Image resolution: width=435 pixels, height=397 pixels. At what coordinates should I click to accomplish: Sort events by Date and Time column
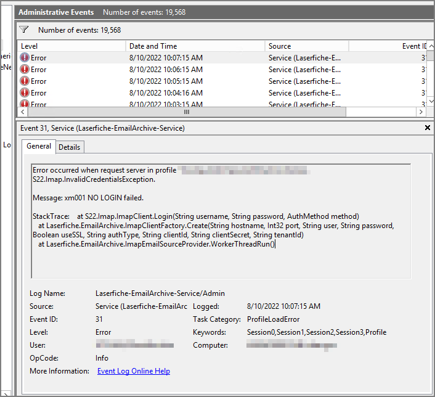coord(195,46)
